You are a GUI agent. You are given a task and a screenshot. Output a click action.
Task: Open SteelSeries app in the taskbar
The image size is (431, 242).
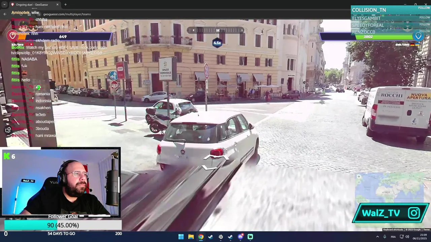[x=221, y=237]
